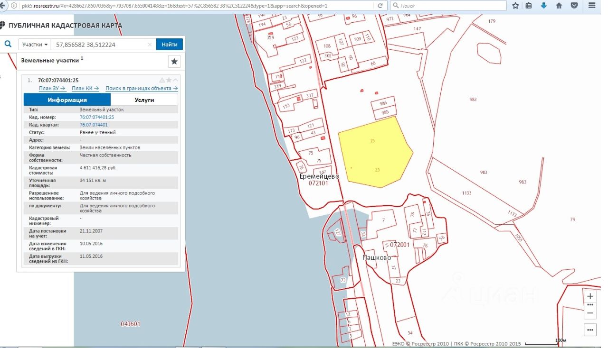Screen dimensions: 608x348
Task: Open the План ЗУ link
Action: coord(52,88)
